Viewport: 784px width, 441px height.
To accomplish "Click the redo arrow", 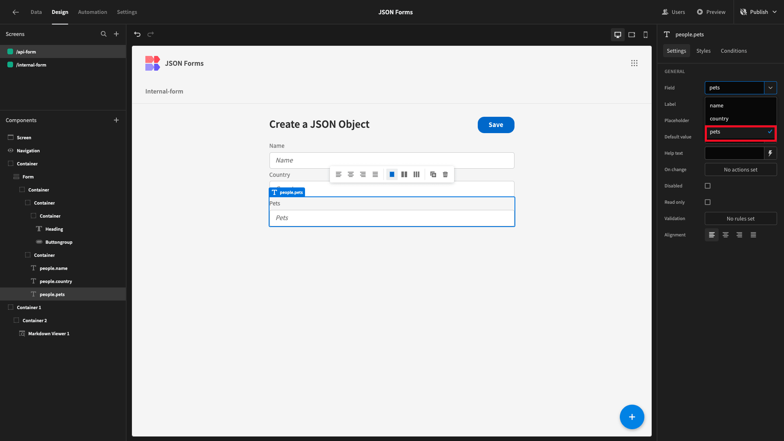I will [151, 34].
